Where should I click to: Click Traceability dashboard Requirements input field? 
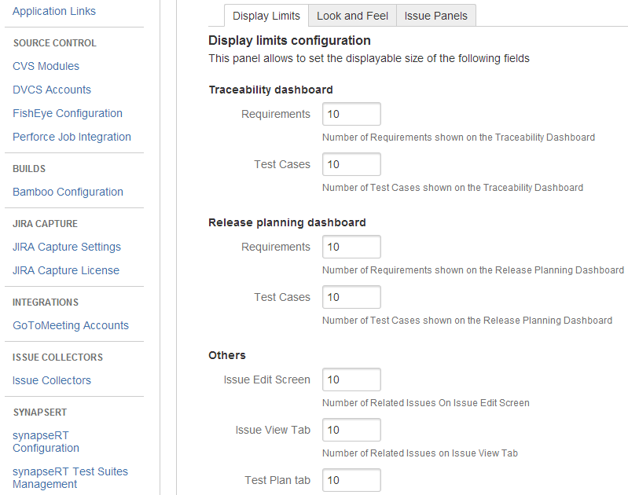[351, 114]
